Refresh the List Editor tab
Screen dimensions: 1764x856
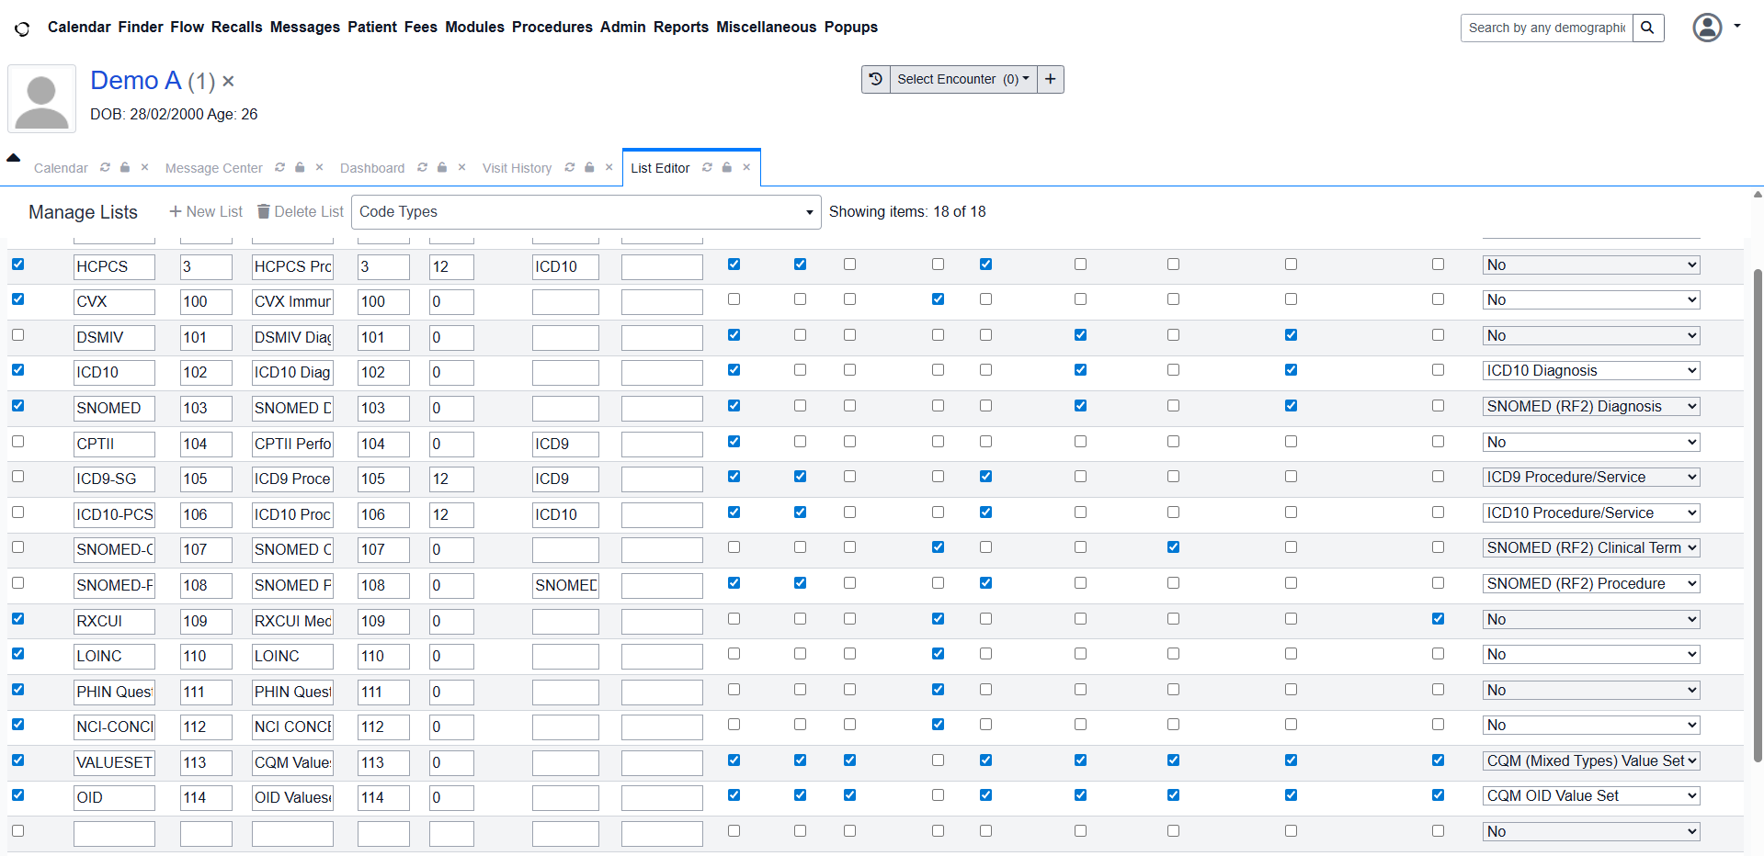coord(707,167)
